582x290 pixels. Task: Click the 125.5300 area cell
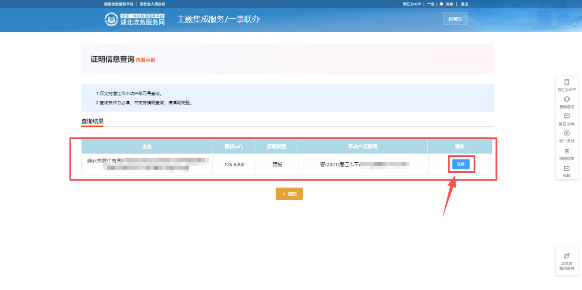pyautogui.click(x=234, y=164)
